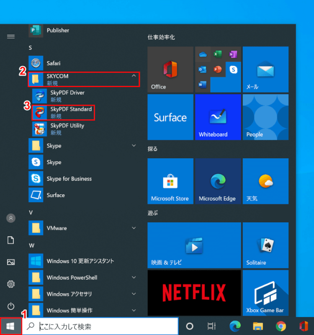The width and height of the screenshot is (314, 335).
Task: Click the 遊ぶ group heading
Action: 152,213
